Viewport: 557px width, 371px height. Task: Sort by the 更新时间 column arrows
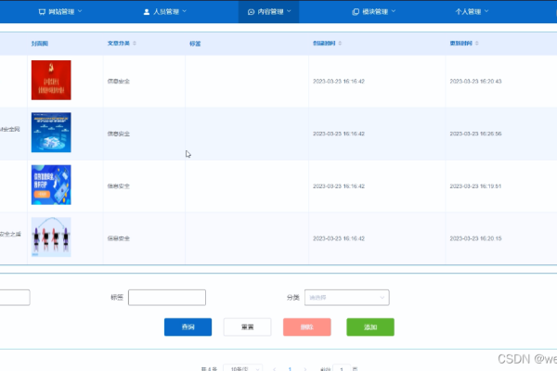tap(477, 44)
